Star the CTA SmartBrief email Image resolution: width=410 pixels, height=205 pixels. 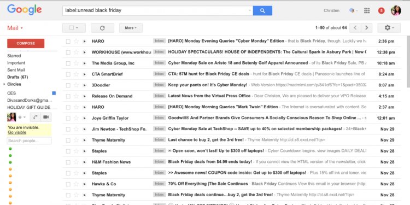click(x=76, y=74)
